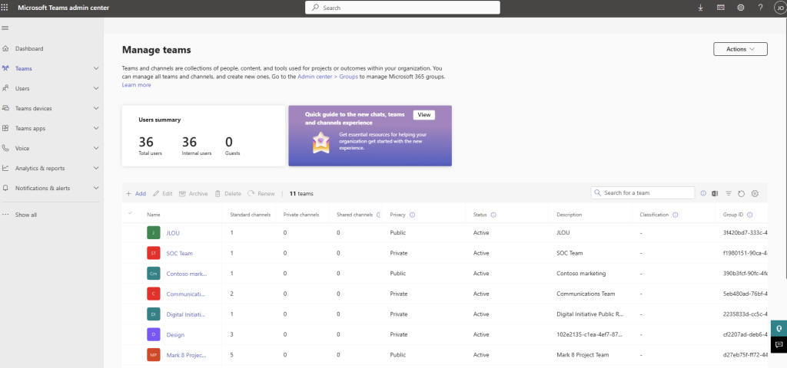Click the purple D avatar for Design

(x=154, y=334)
